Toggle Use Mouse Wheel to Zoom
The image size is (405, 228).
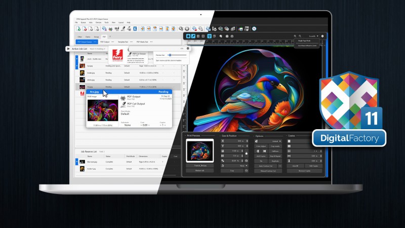tap(307, 46)
